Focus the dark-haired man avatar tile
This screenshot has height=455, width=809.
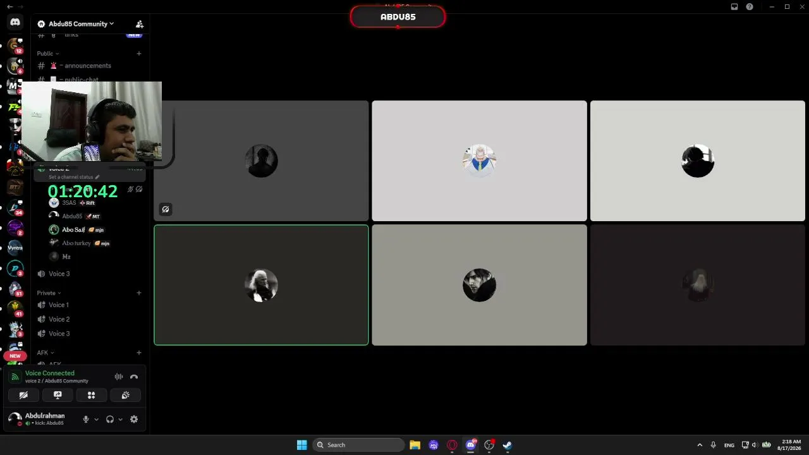point(479,285)
